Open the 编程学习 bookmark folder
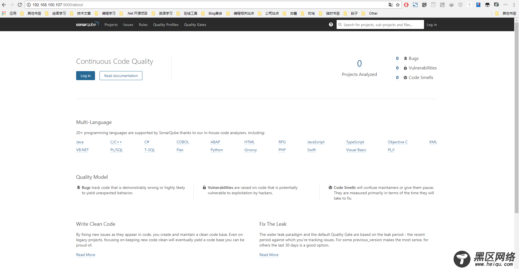519x269 pixels. (x=106, y=13)
